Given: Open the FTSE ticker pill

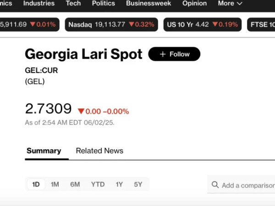Looking at the screenshot, I should click(x=261, y=25).
